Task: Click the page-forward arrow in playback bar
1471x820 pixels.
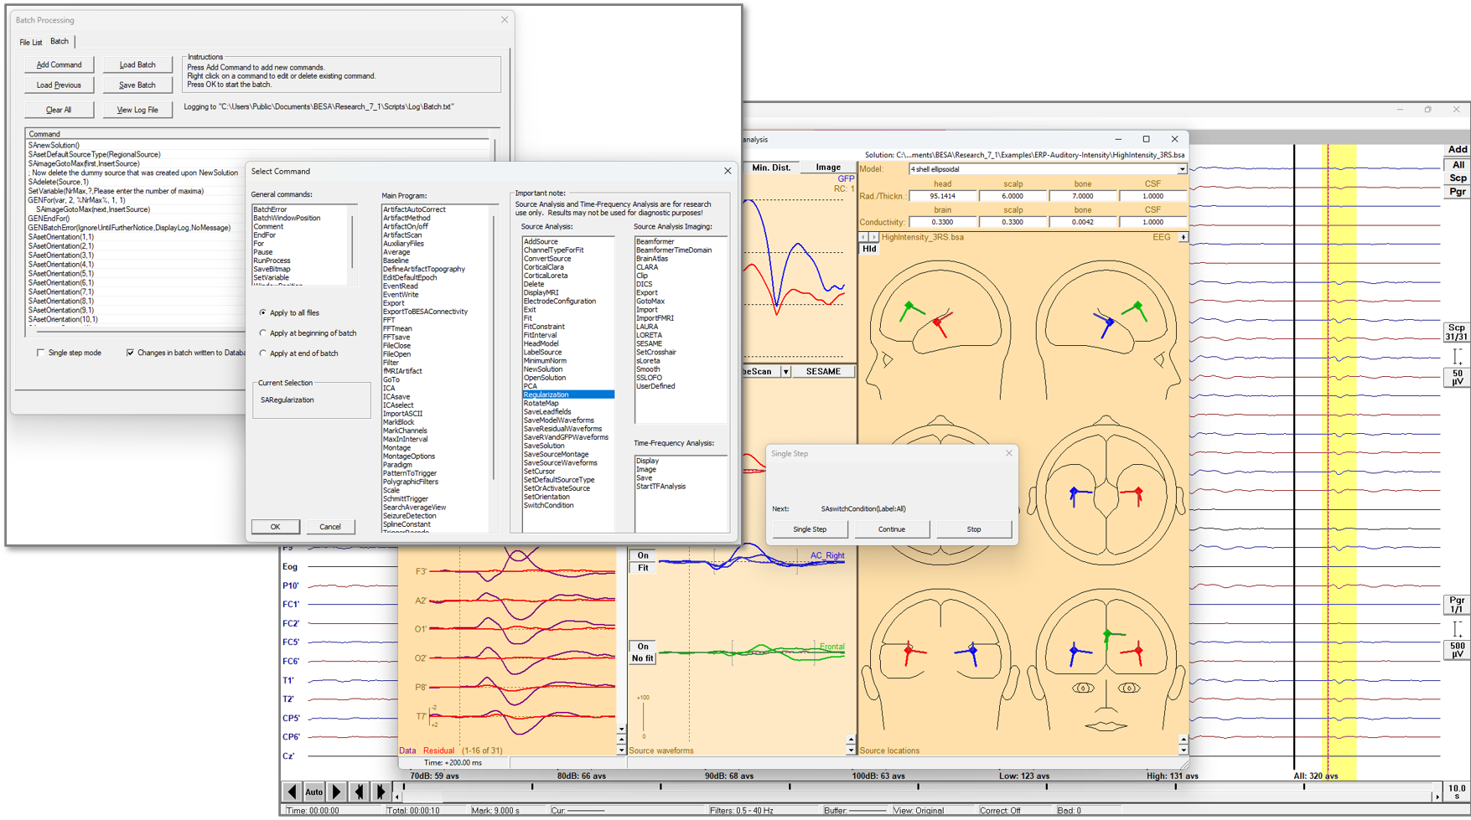Action: [x=336, y=792]
